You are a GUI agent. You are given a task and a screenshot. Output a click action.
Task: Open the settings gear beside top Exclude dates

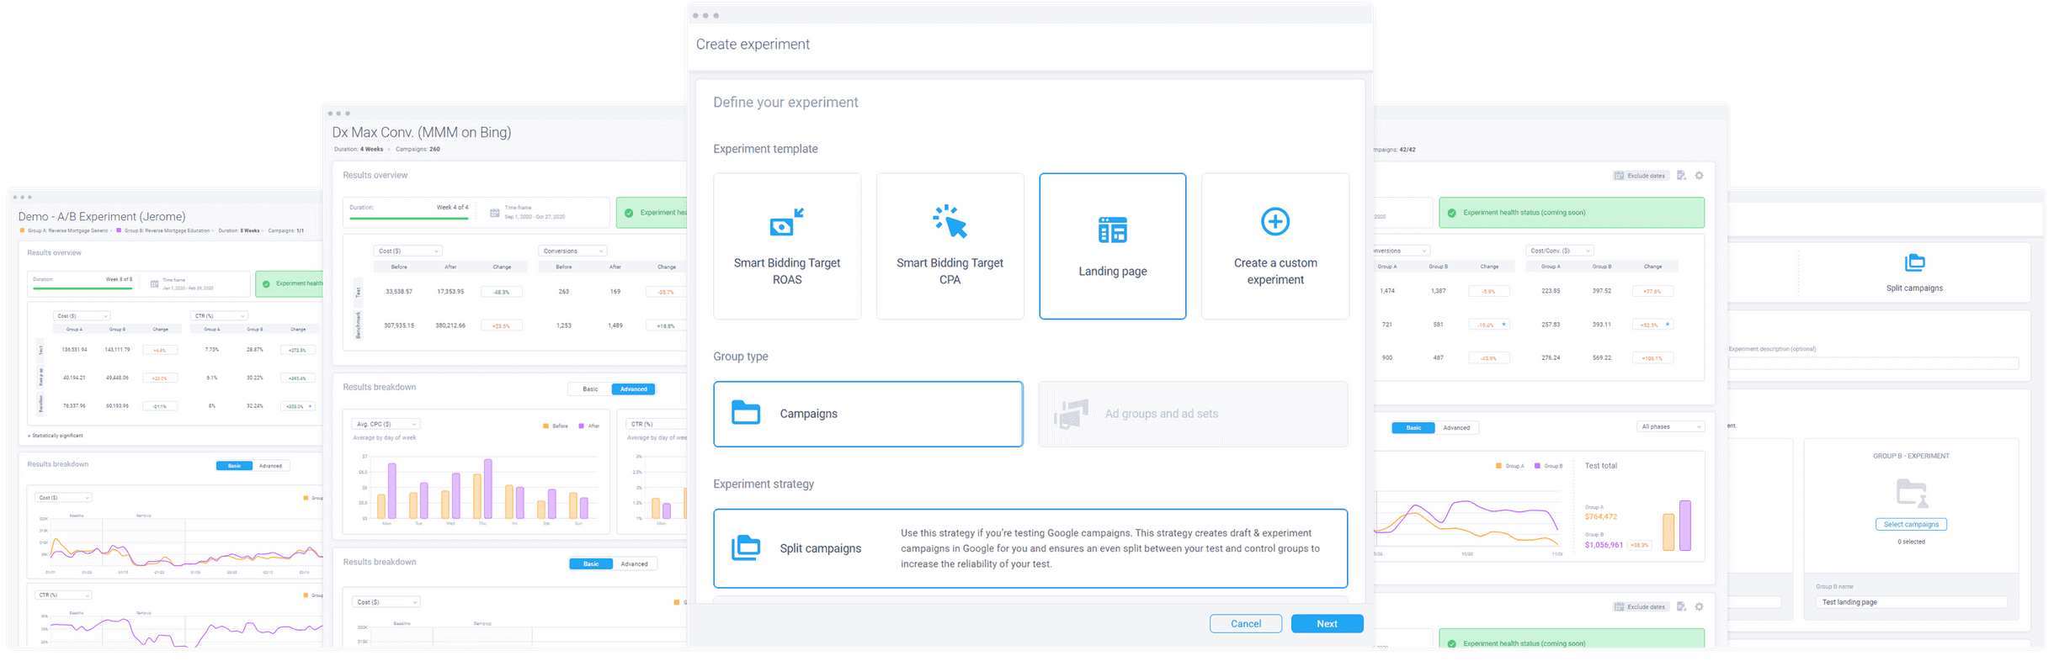(1699, 176)
